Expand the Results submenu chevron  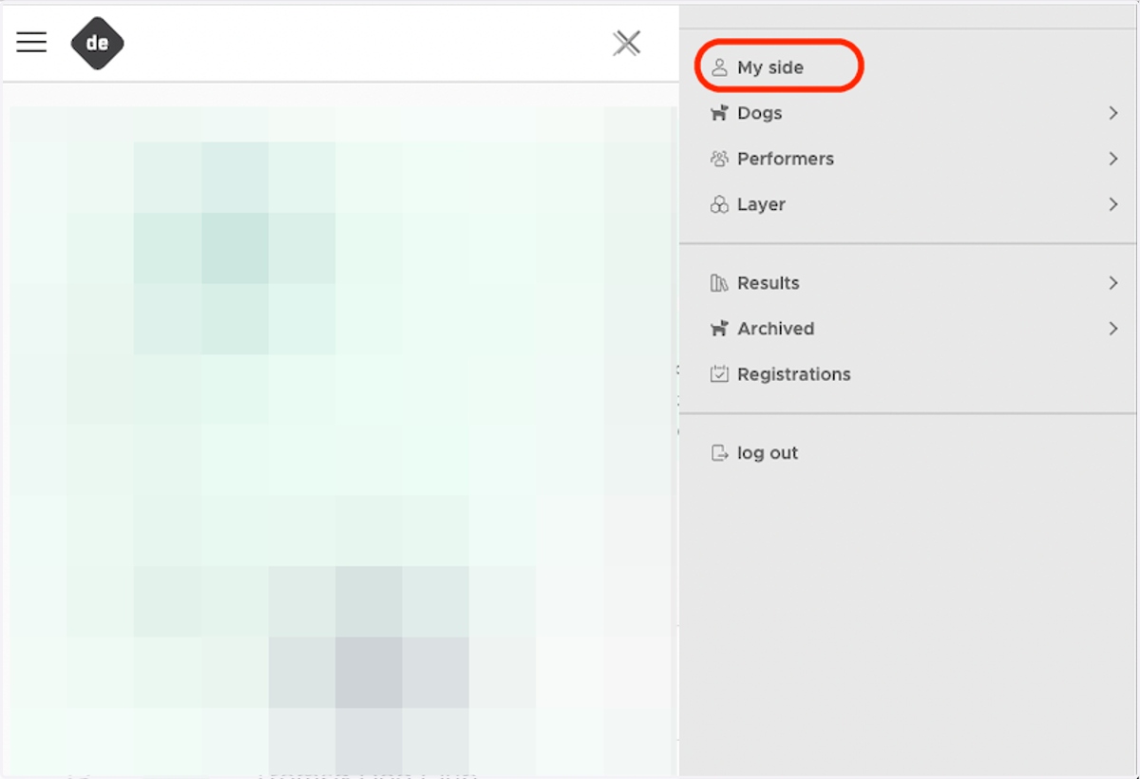pyautogui.click(x=1113, y=283)
